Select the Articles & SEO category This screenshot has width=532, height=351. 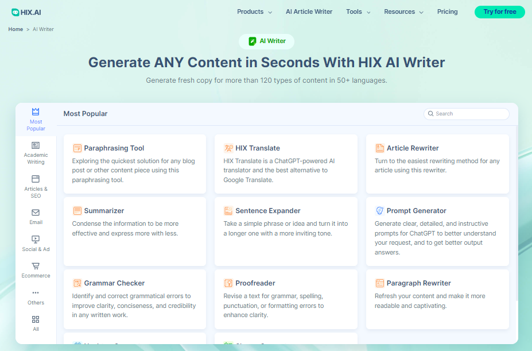(x=36, y=184)
